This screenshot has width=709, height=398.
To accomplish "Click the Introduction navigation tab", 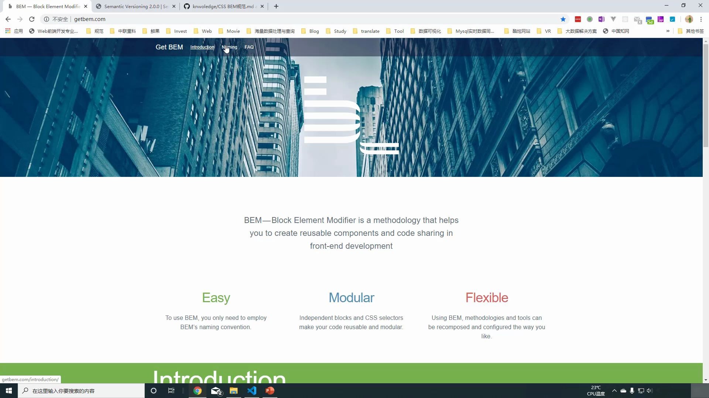I will (202, 47).
